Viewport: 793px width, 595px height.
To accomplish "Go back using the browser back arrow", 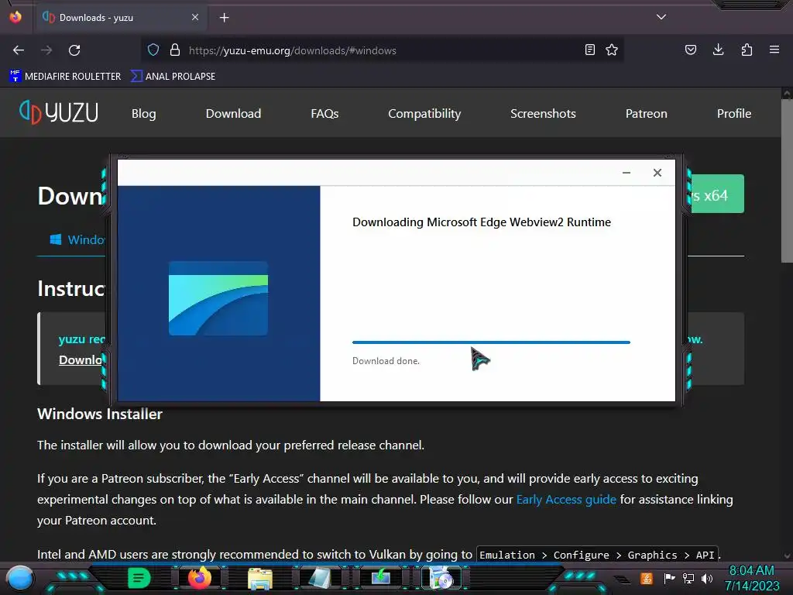I will 19,50.
